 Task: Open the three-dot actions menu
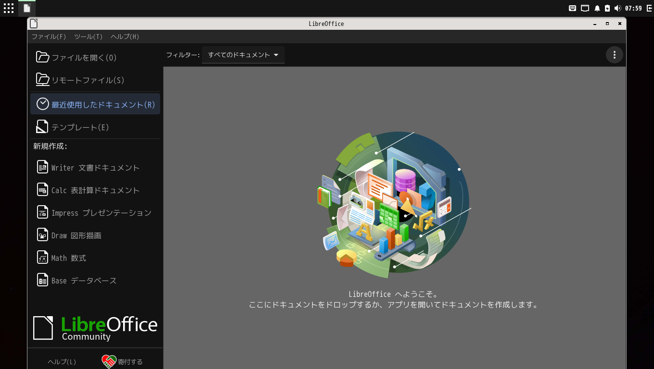614,55
